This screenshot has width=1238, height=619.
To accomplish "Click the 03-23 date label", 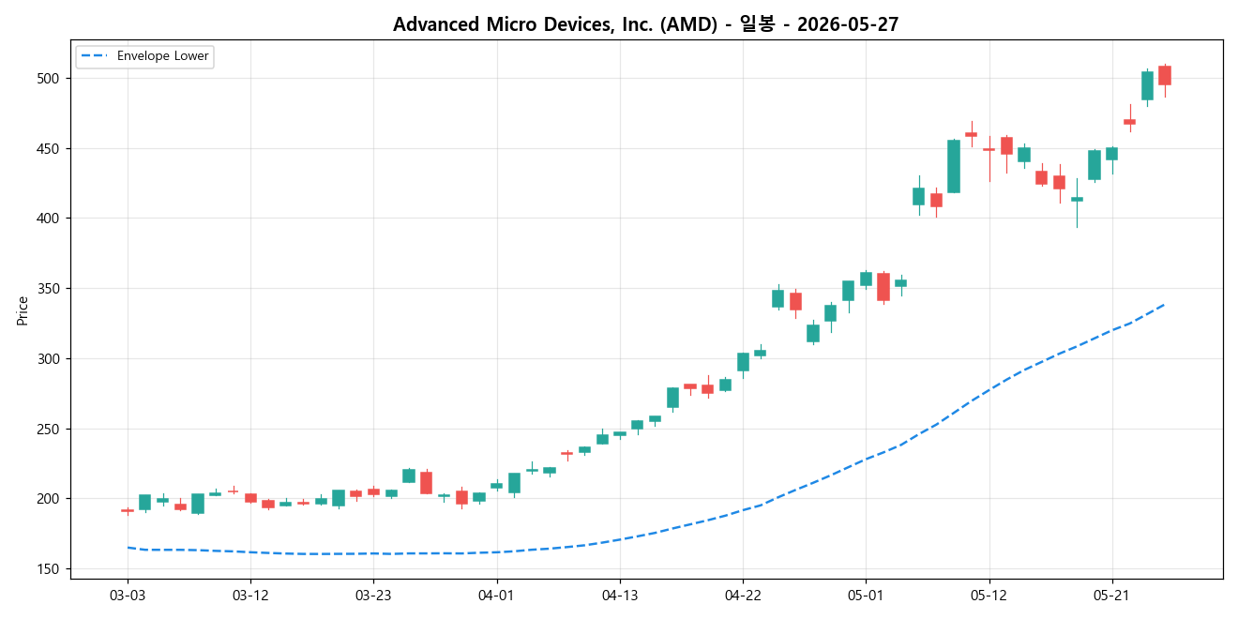I will pyautogui.click(x=373, y=595).
